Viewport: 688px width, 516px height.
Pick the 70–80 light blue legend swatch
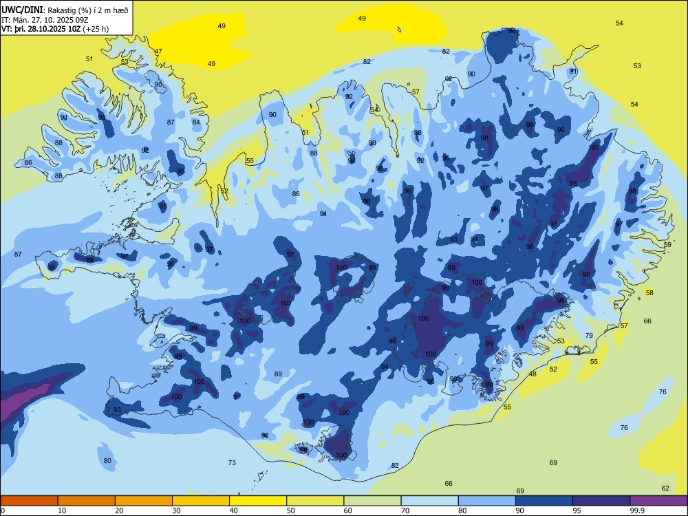[429, 501]
